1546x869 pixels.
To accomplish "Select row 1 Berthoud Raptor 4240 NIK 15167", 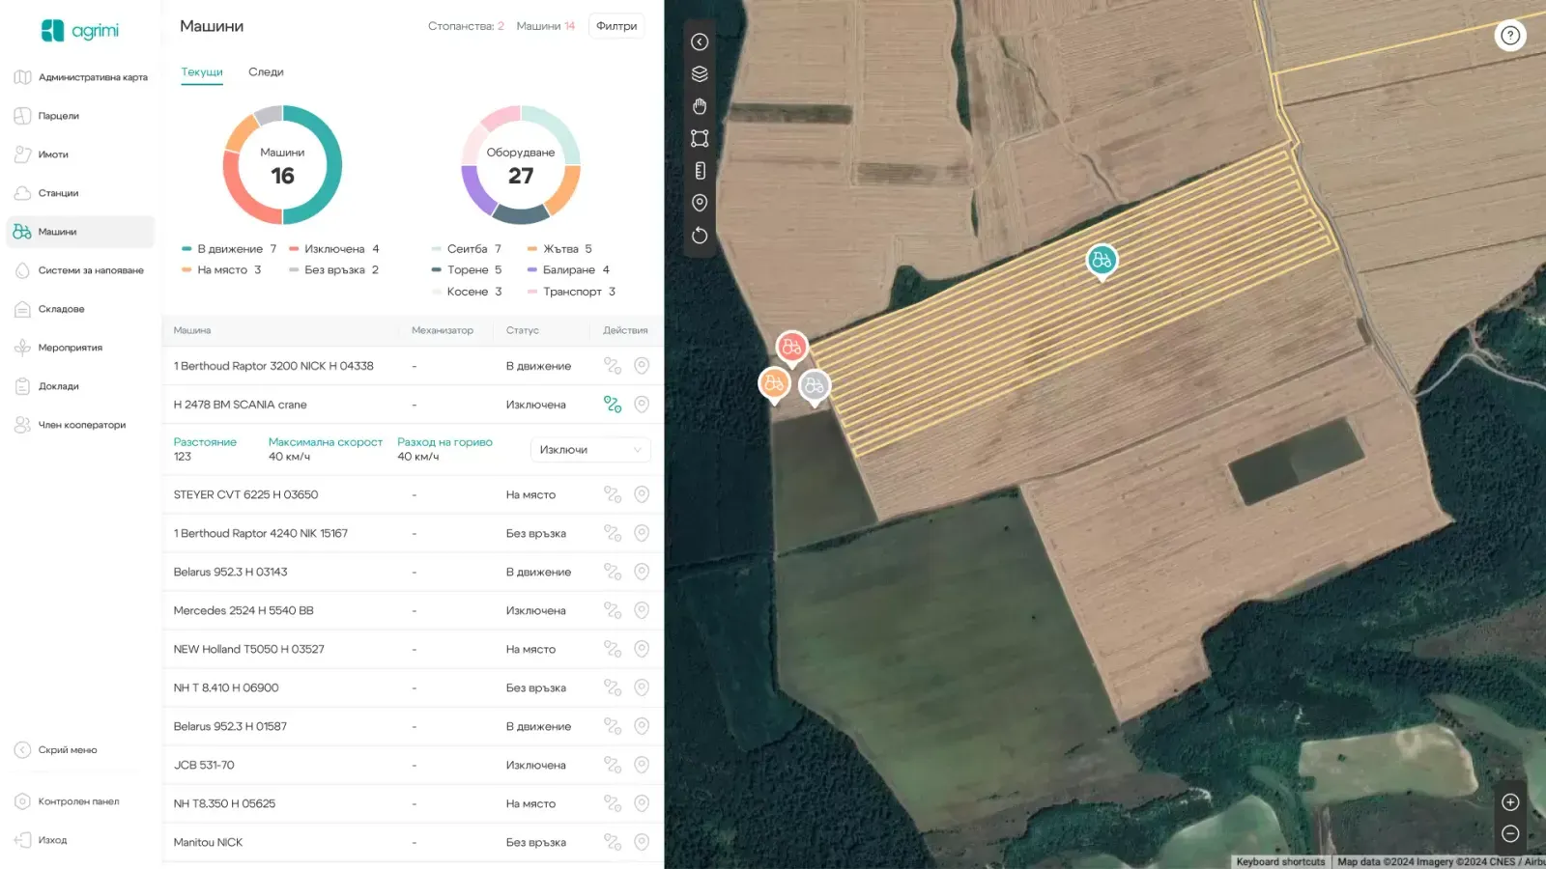I will (413, 533).
